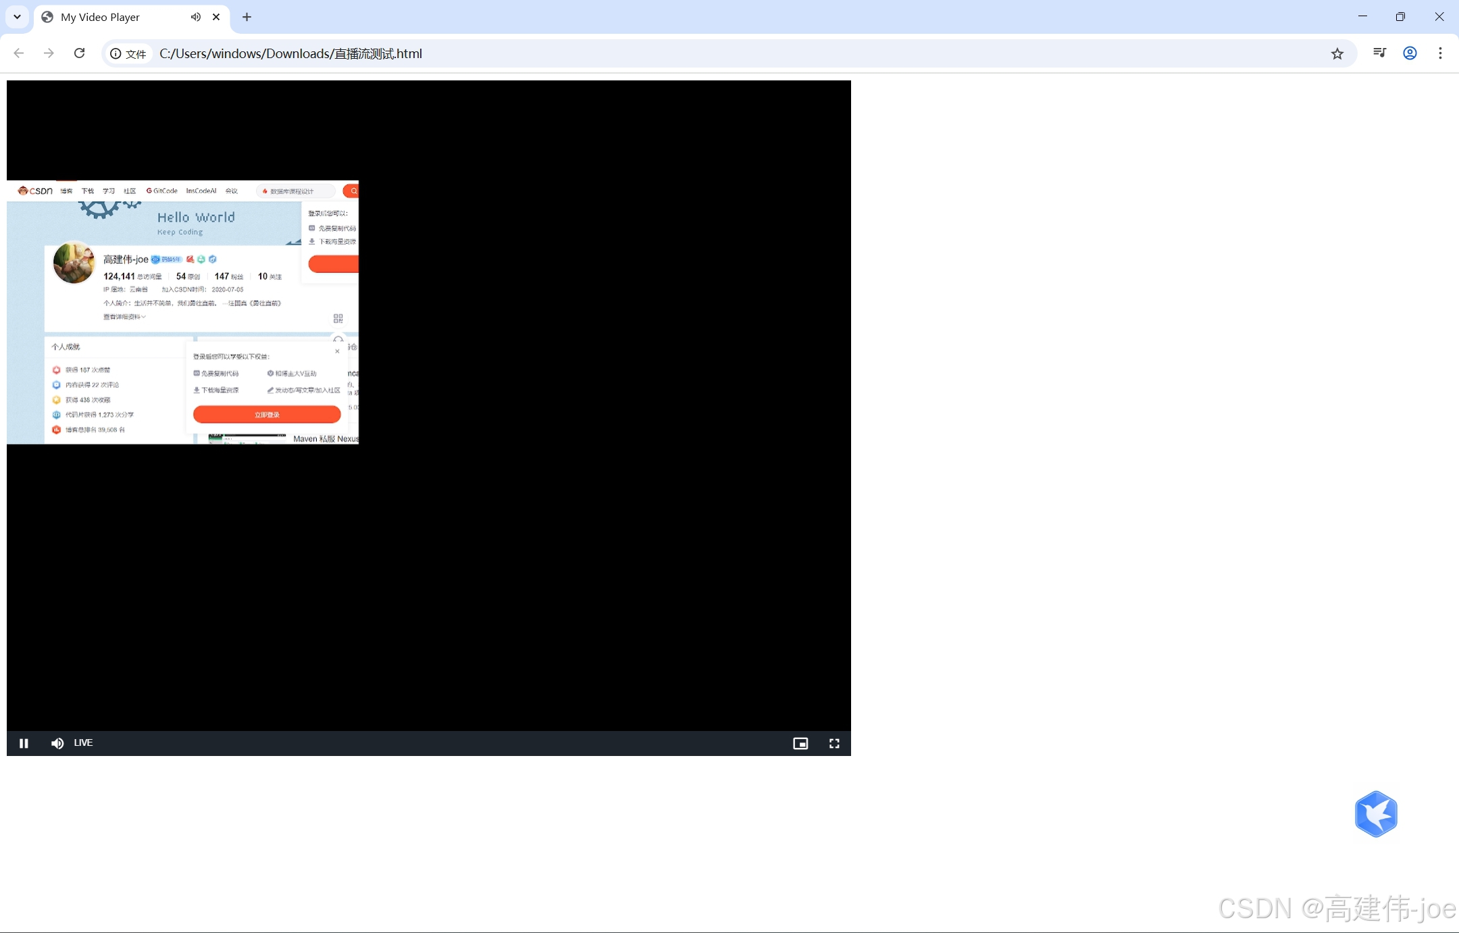
Task: Mute the tab audio indicator
Action: [x=195, y=17]
